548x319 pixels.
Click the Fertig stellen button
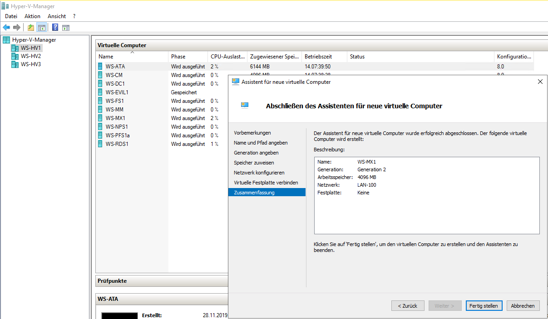click(484, 306)
